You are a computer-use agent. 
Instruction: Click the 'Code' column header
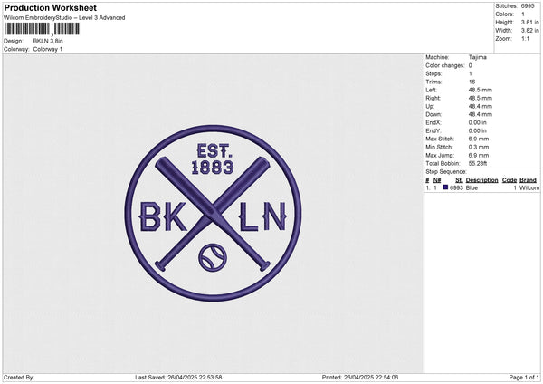pos(510,180)
